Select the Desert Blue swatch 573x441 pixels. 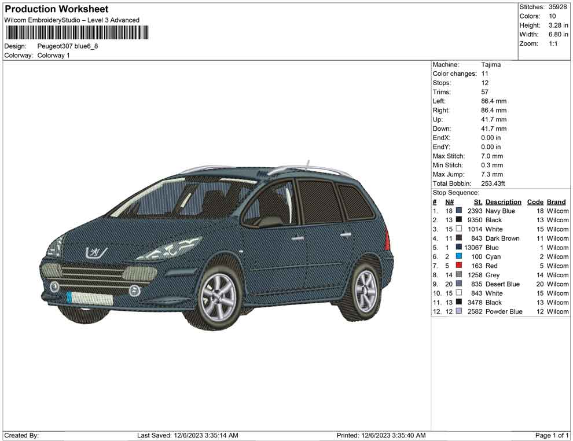459,284
